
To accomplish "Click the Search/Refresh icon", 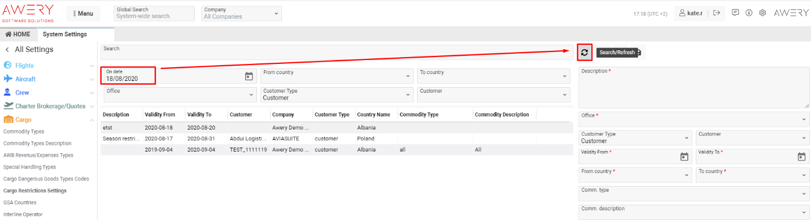I will pos(585,52).
